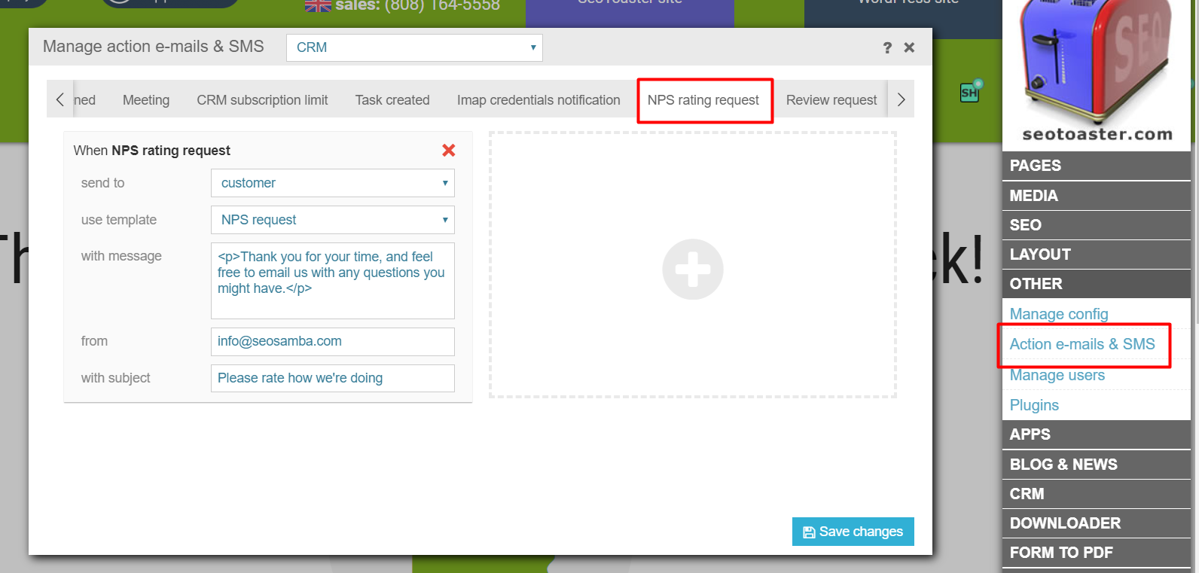Expand the MEDIA section in sidebar
This screenshot has width=1199, height=573.
click(x=1097, y=196)
